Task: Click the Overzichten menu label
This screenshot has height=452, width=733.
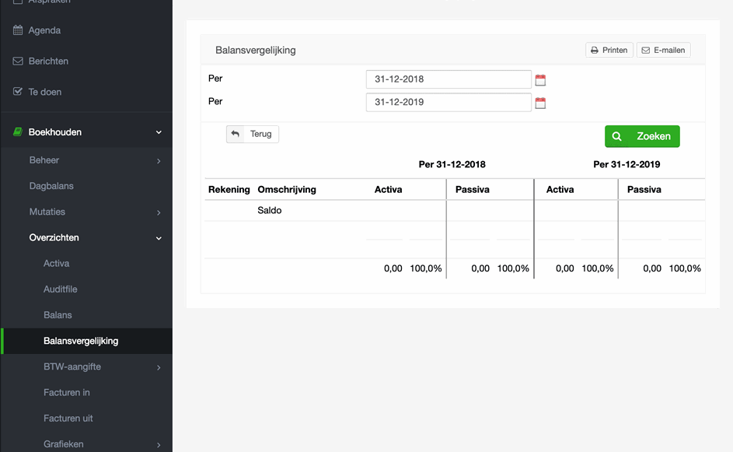Action: click(x=54, y=238)
